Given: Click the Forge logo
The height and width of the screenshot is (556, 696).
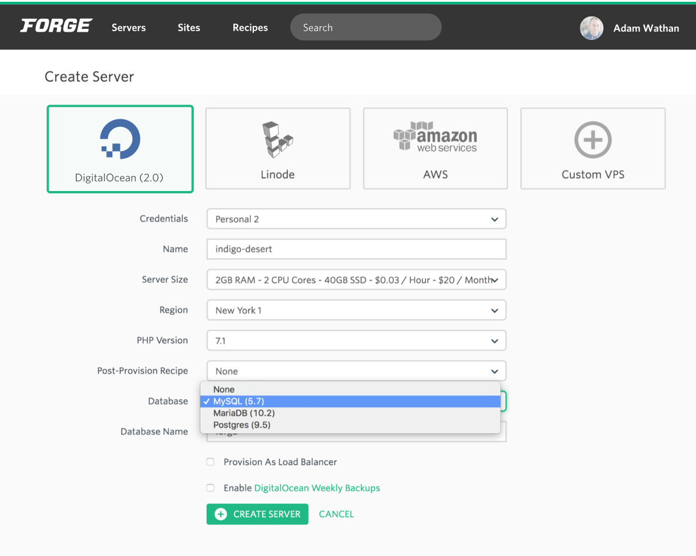Looking at the screenshot, I should point(56,26).
